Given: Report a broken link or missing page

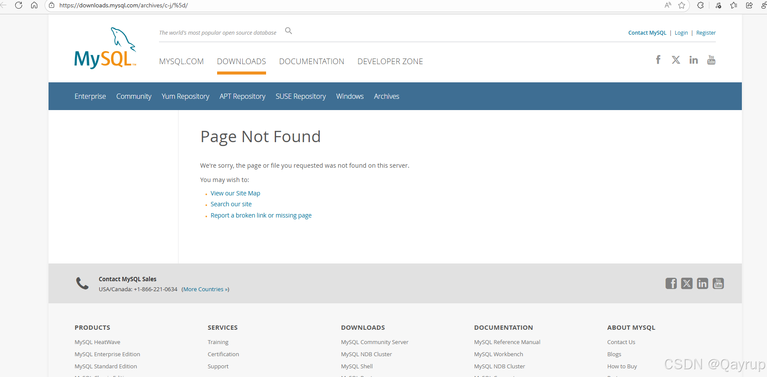Looking at the screenshot, I should click(261, 215).
